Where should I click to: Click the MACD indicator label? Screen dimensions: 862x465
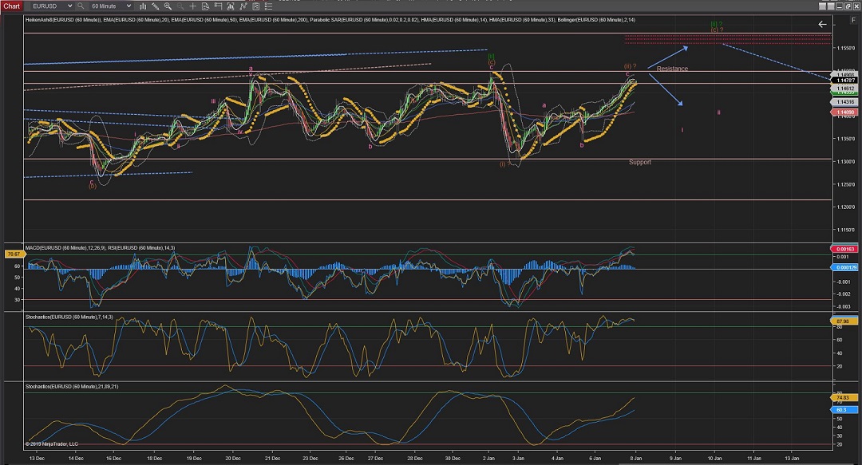pos(62,248)
